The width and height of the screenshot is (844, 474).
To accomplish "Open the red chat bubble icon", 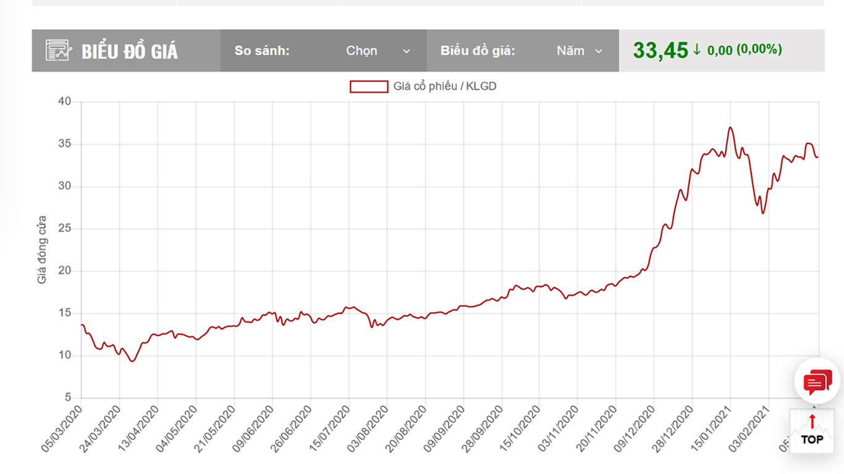I will [x=817, y=381].
